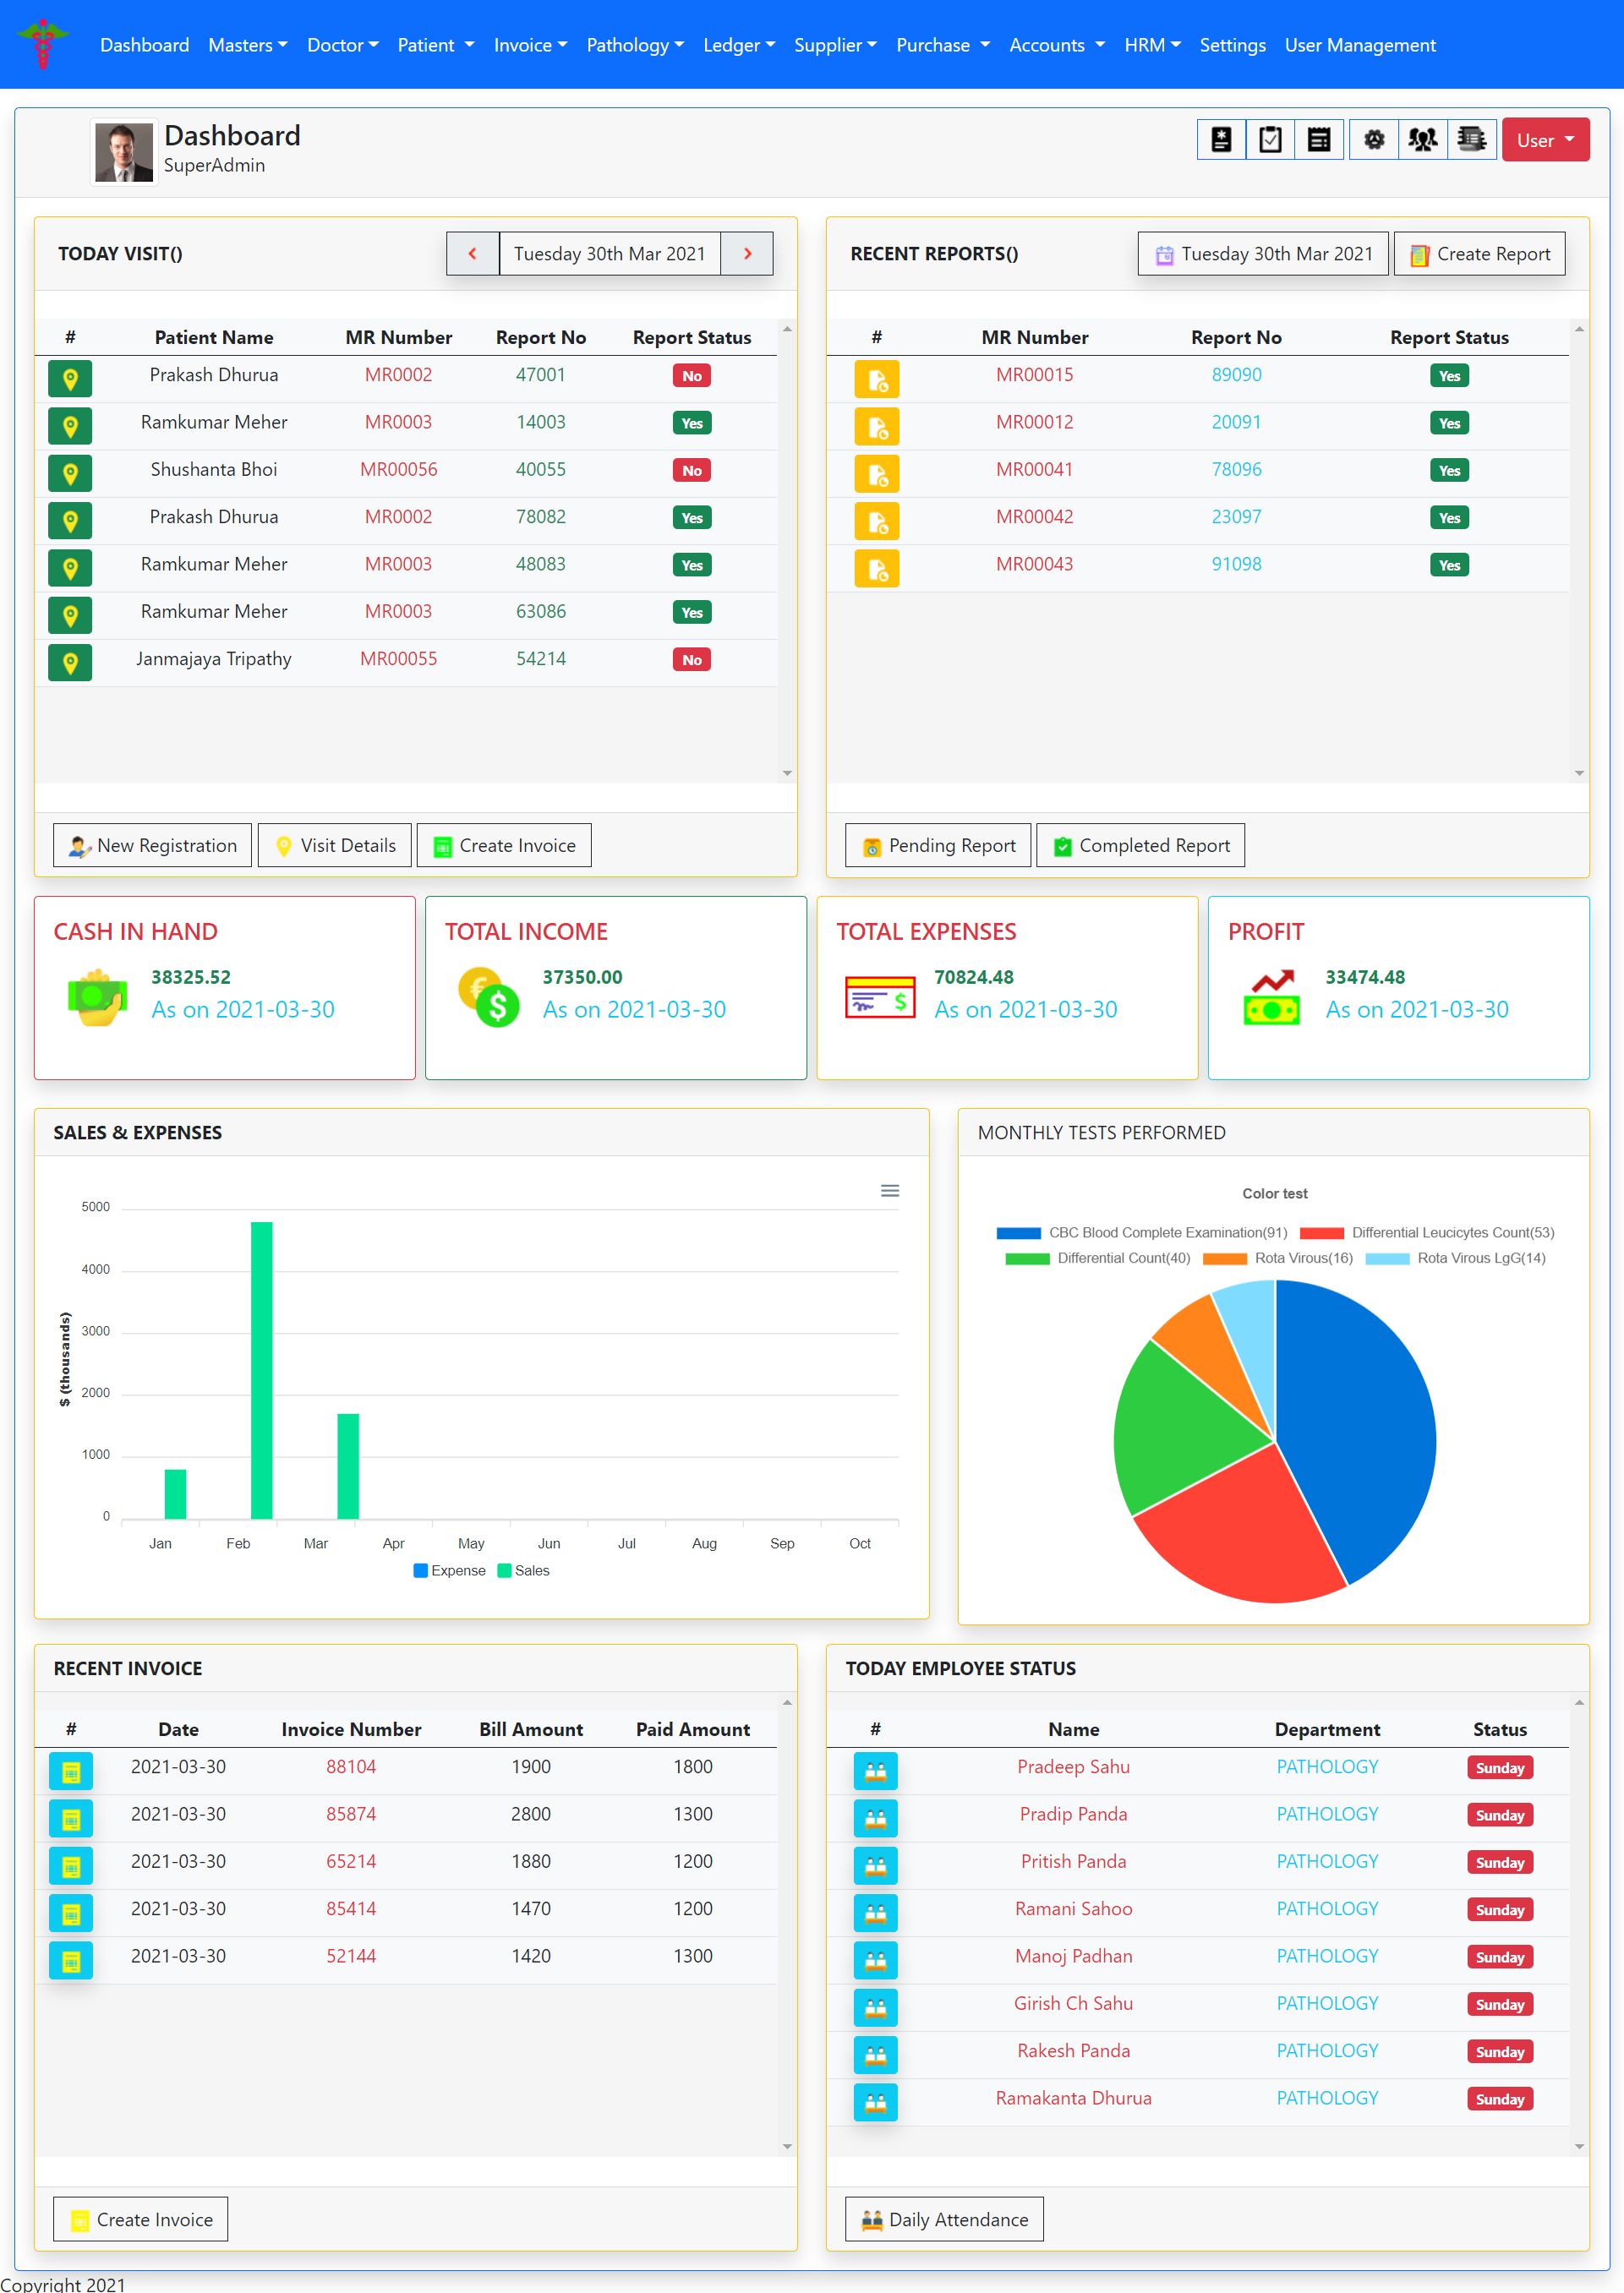The width and height of the screenshot is (1624, 2293).
Task: Open the chart hamburger menu icon
Action: 889,1191
